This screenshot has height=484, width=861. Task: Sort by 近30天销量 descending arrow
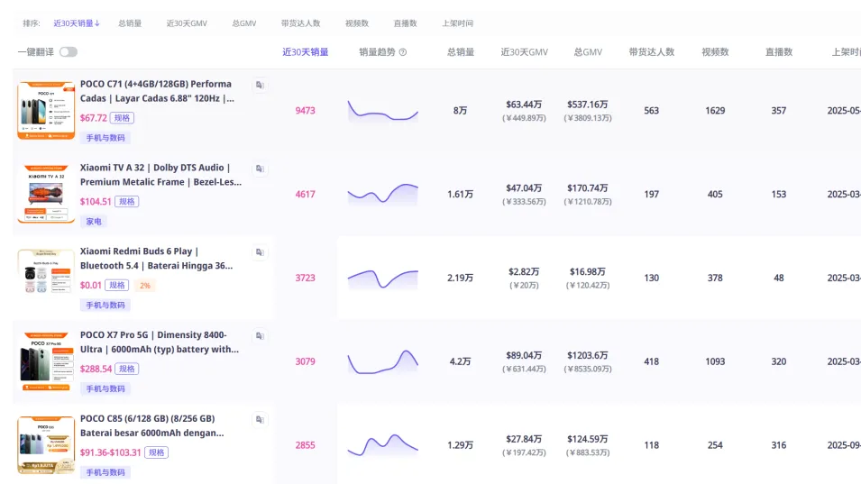click(x=77, y=23)
